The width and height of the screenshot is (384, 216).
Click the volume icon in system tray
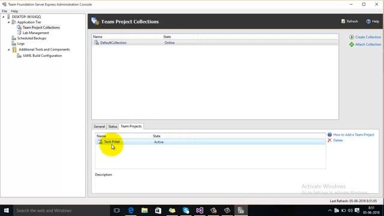(350, 211)
